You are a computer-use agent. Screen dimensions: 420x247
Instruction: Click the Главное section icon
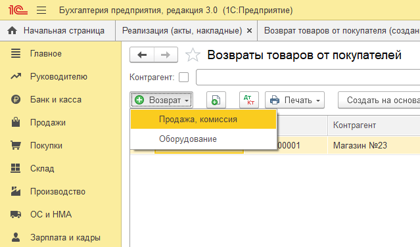coord(16,53)
